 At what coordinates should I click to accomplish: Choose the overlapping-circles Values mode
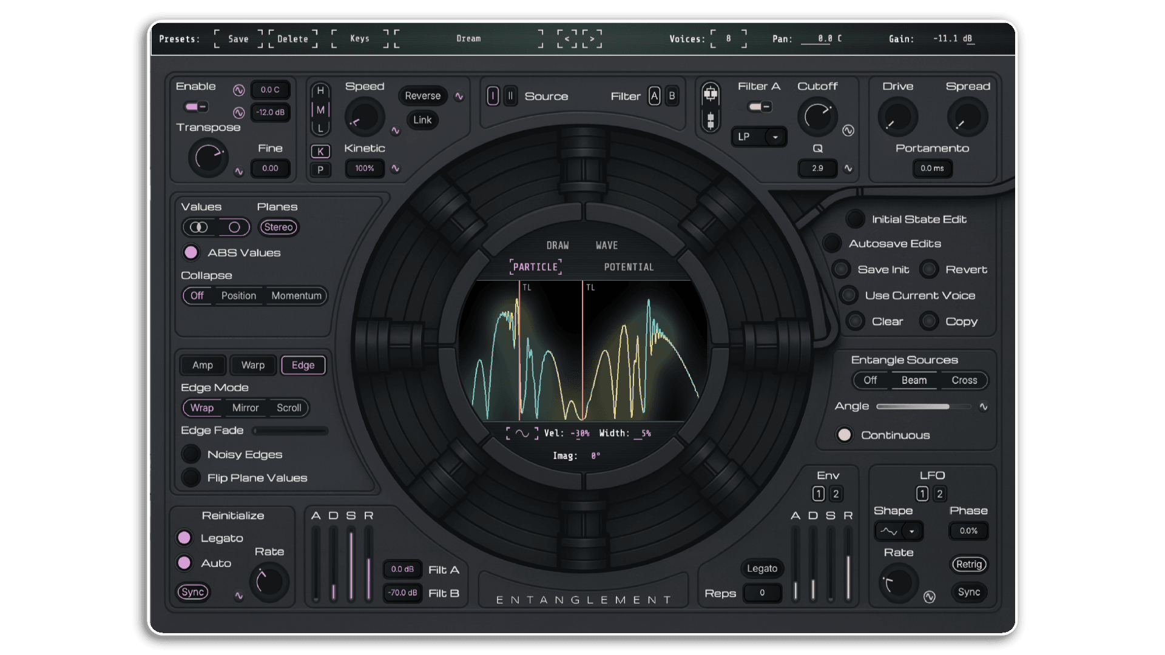click(199, 227)
